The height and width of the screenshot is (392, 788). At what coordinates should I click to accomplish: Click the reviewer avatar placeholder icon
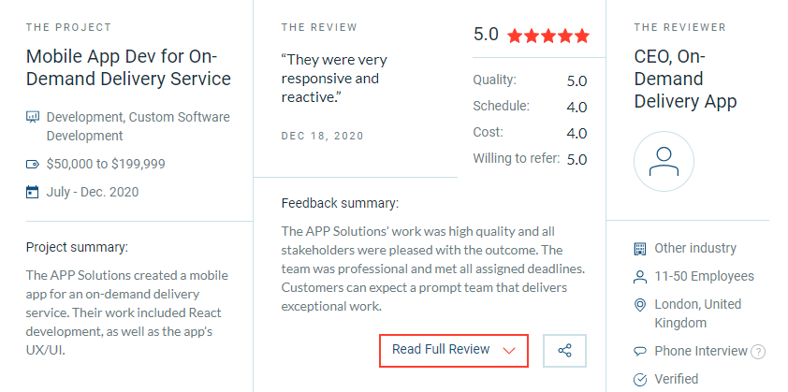[x=664, y=161]
